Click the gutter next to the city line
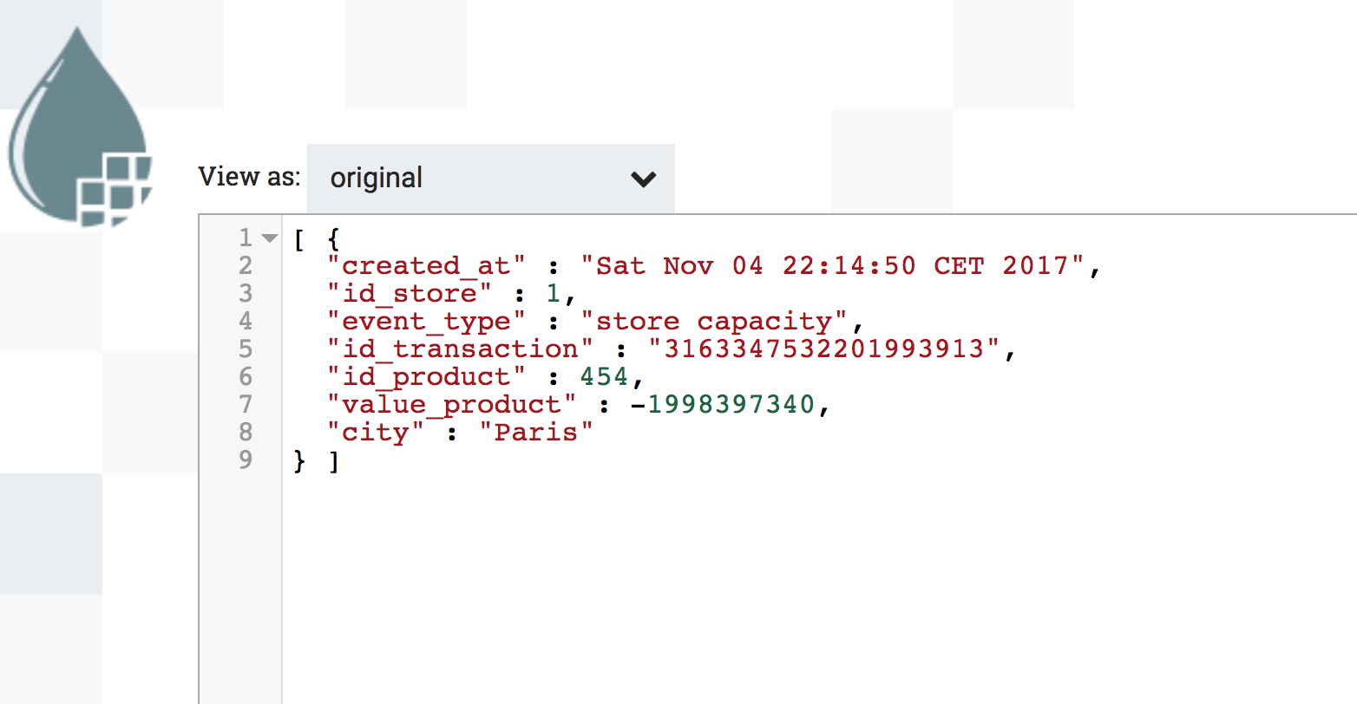 click(246, 433)
